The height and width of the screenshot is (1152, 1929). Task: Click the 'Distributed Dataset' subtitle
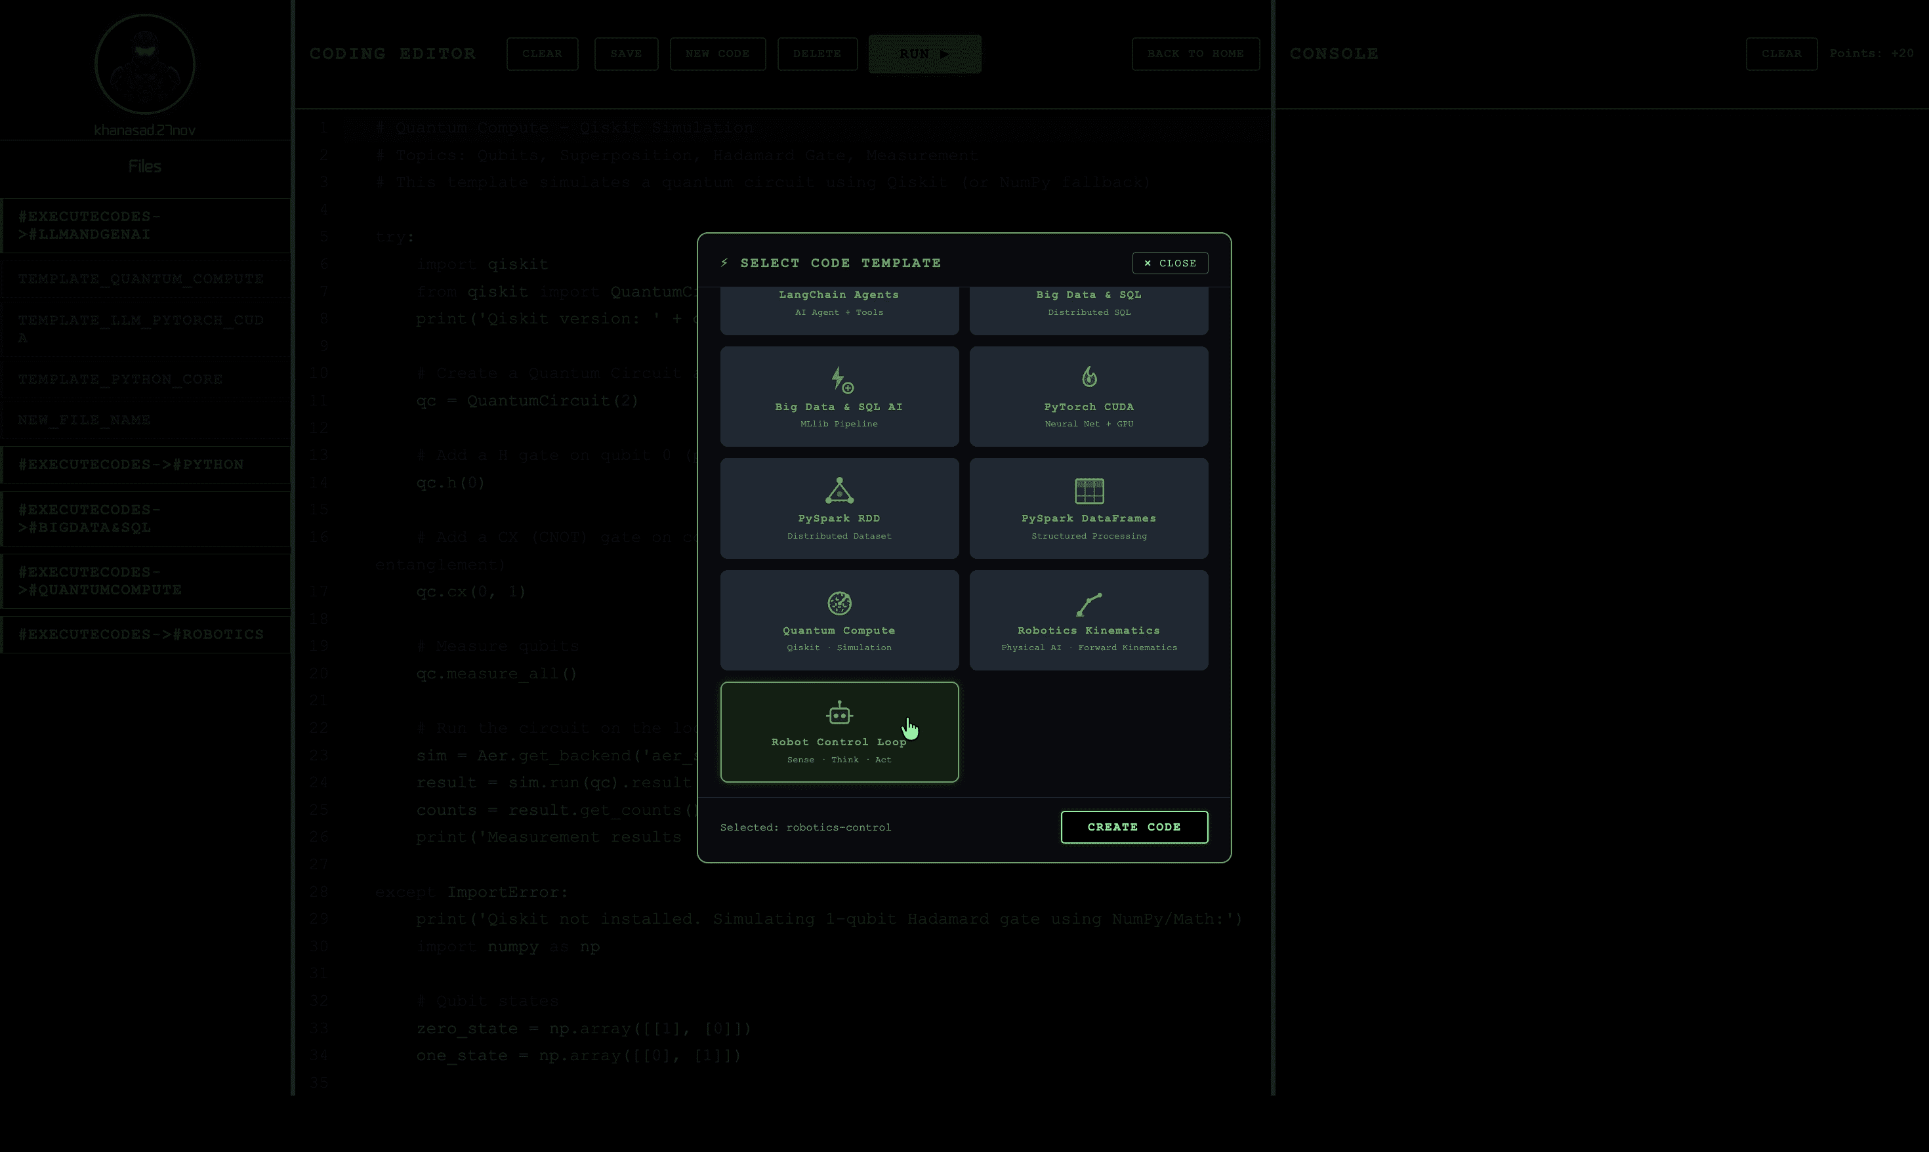839,537
